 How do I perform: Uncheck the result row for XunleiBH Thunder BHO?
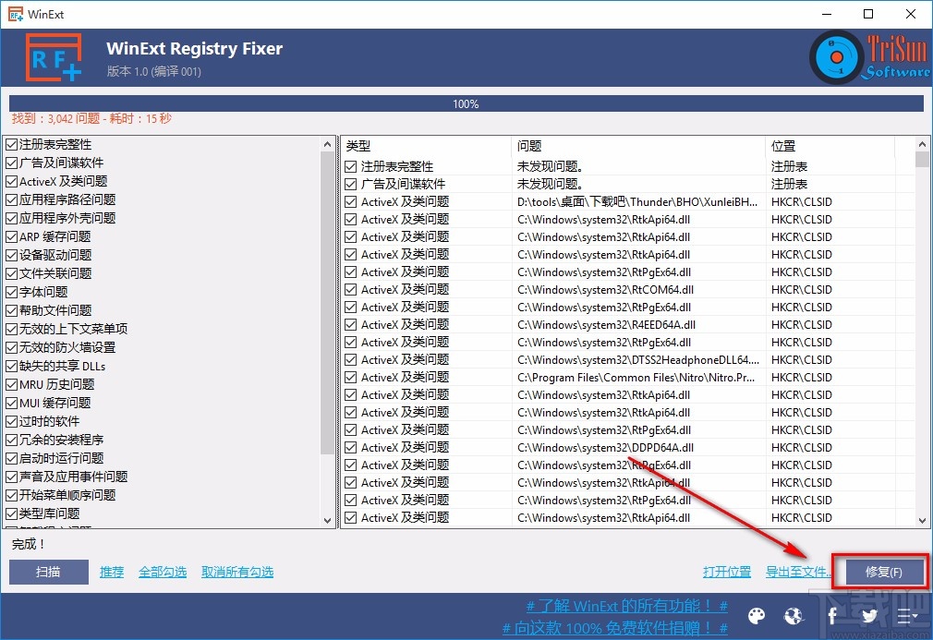(x=350, y=201)
